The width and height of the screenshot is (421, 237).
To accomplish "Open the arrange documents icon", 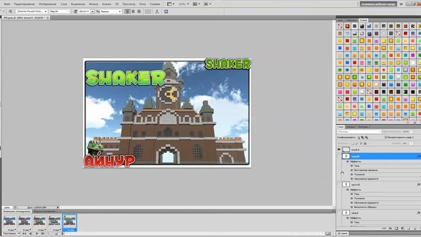I will pyautogui.click(x=197, y=4).
